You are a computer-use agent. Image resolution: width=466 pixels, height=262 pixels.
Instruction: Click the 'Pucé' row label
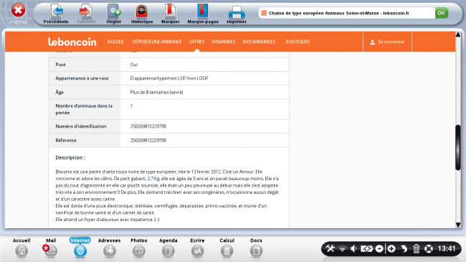[x=60, y=65]
